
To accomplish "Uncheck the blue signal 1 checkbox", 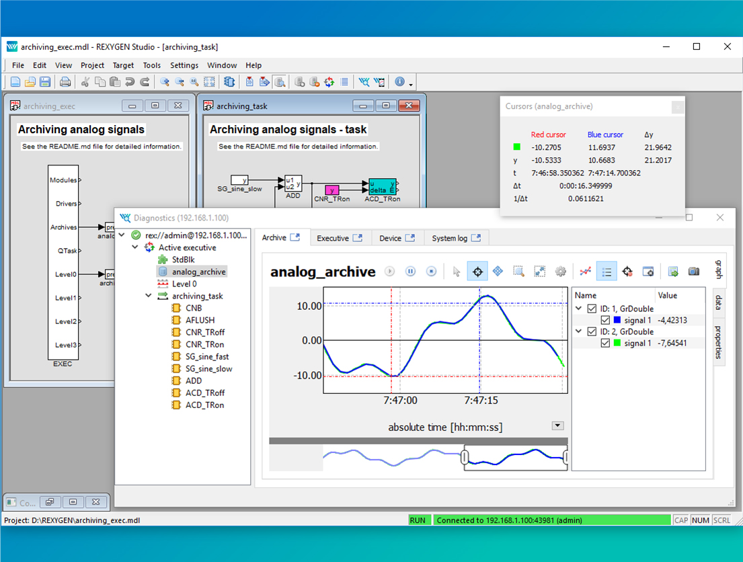I will [x=605, y=321].
